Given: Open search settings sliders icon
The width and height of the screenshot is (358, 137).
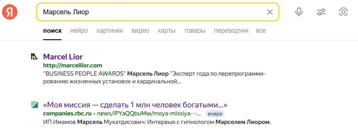Looking at the screenshot, I should tap(321, 12).
